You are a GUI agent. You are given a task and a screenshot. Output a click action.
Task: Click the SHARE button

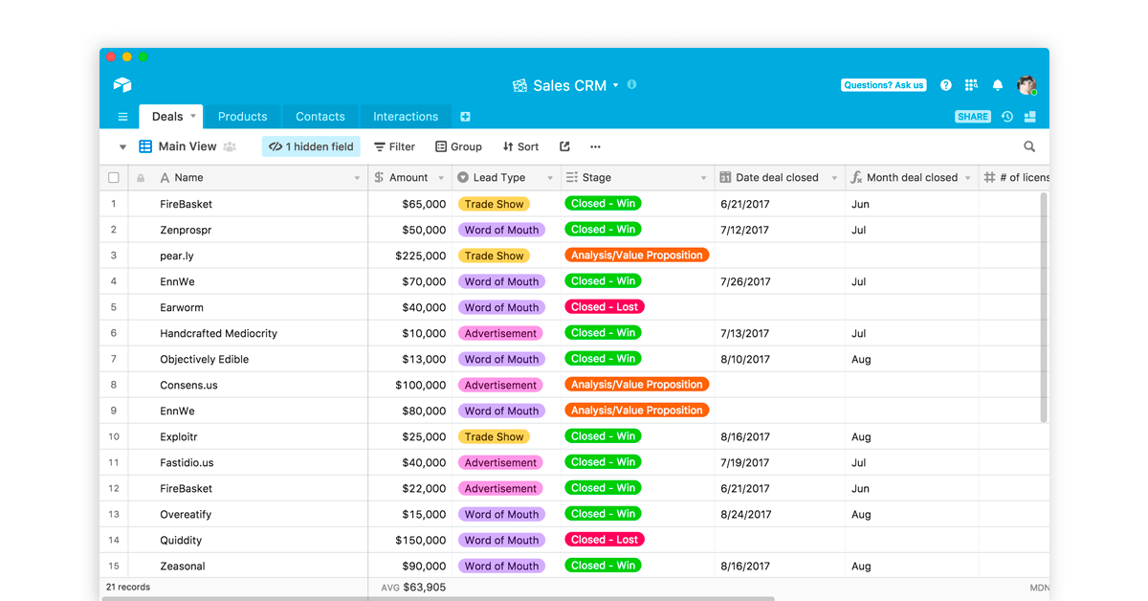pos(972,116)
